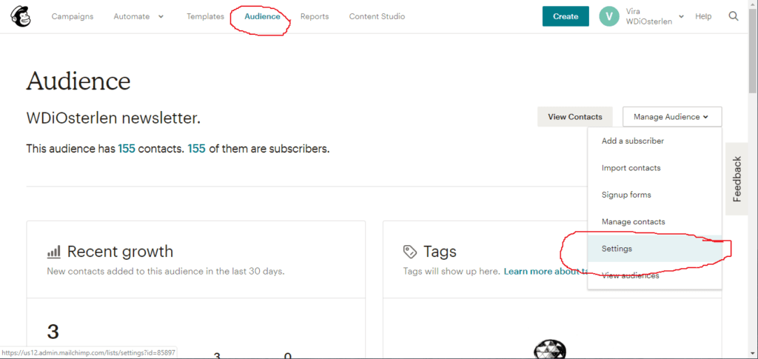This screenshot has width=758, height=359.
Task: Select Settings from Manage Audience menu
Action: tap(617, 249)
